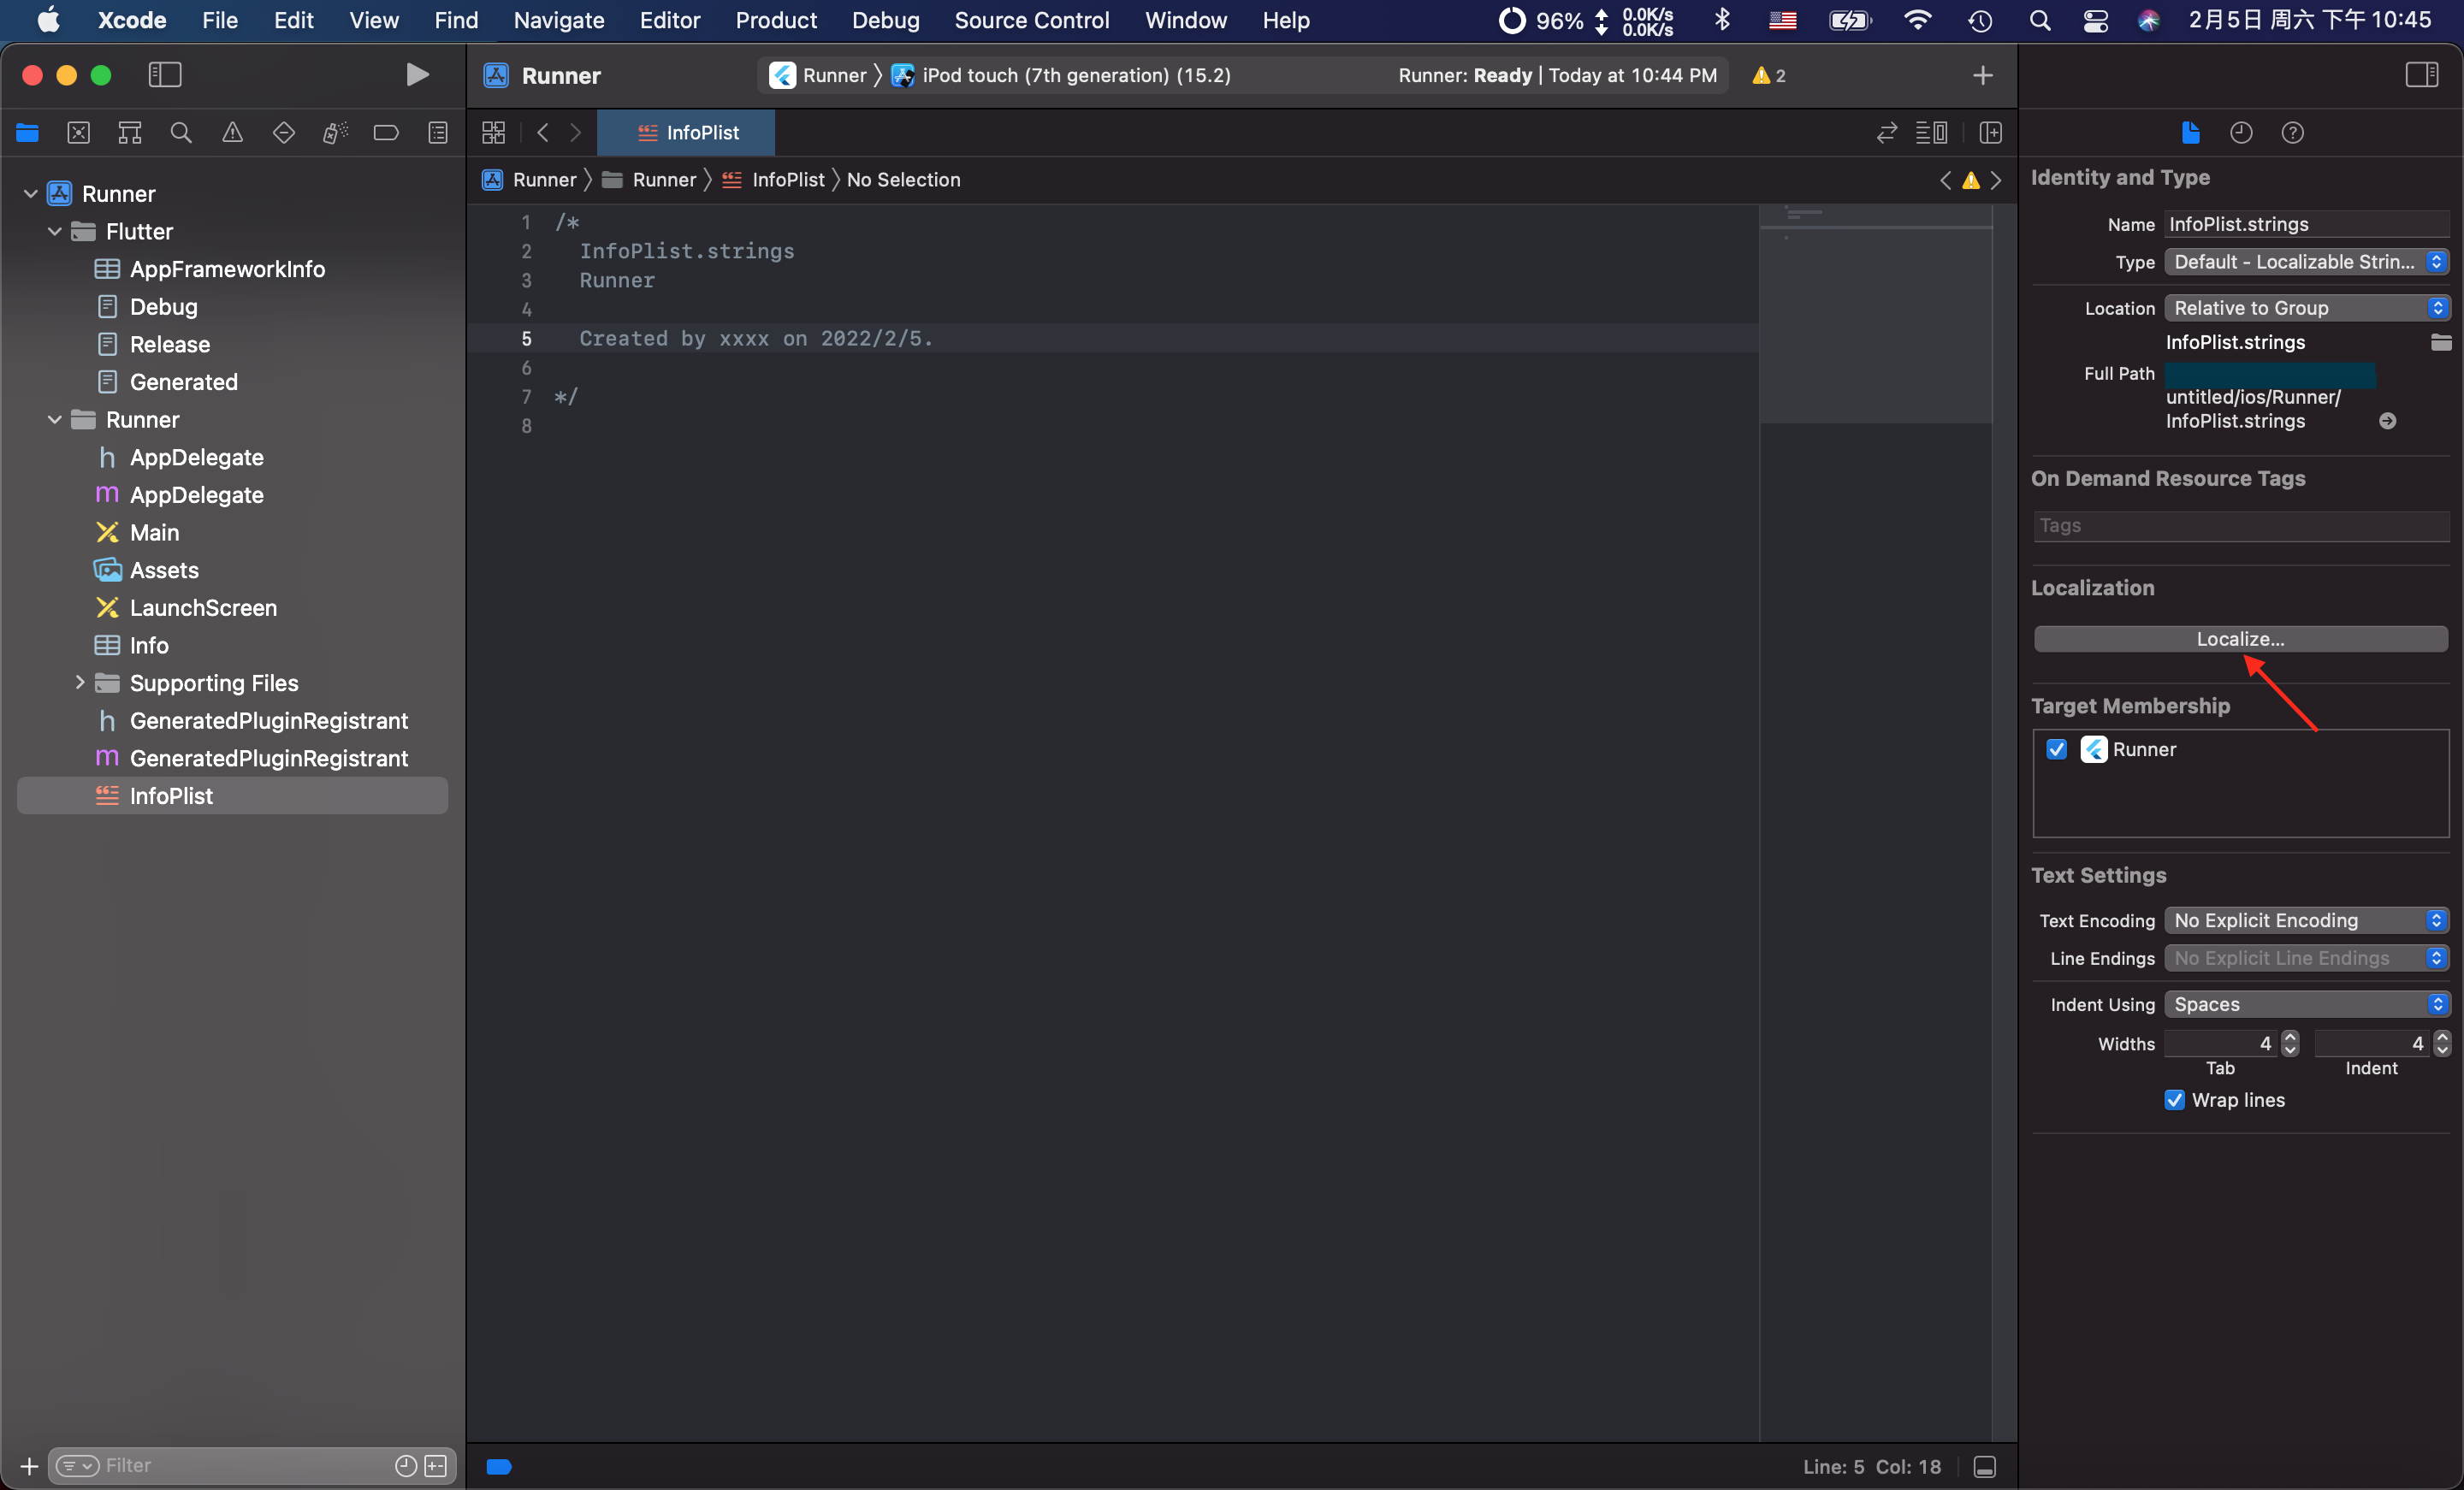Open the Editor menu
The height and width of the screenshot is (1490, 2464).
pos(669,20)
